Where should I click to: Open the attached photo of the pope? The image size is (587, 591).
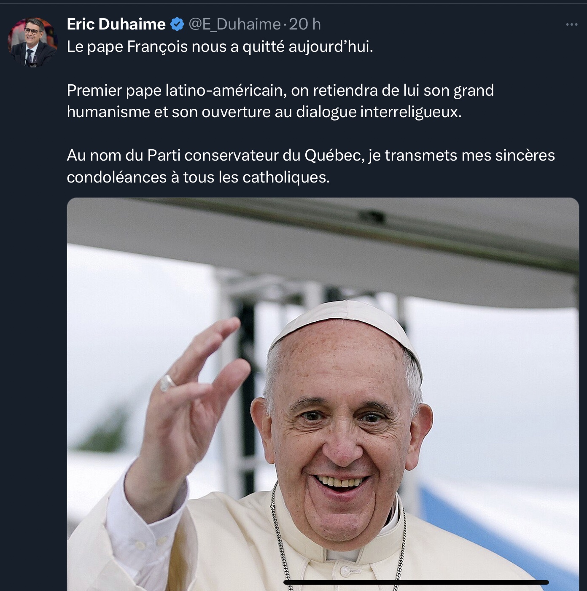point(323,394)
